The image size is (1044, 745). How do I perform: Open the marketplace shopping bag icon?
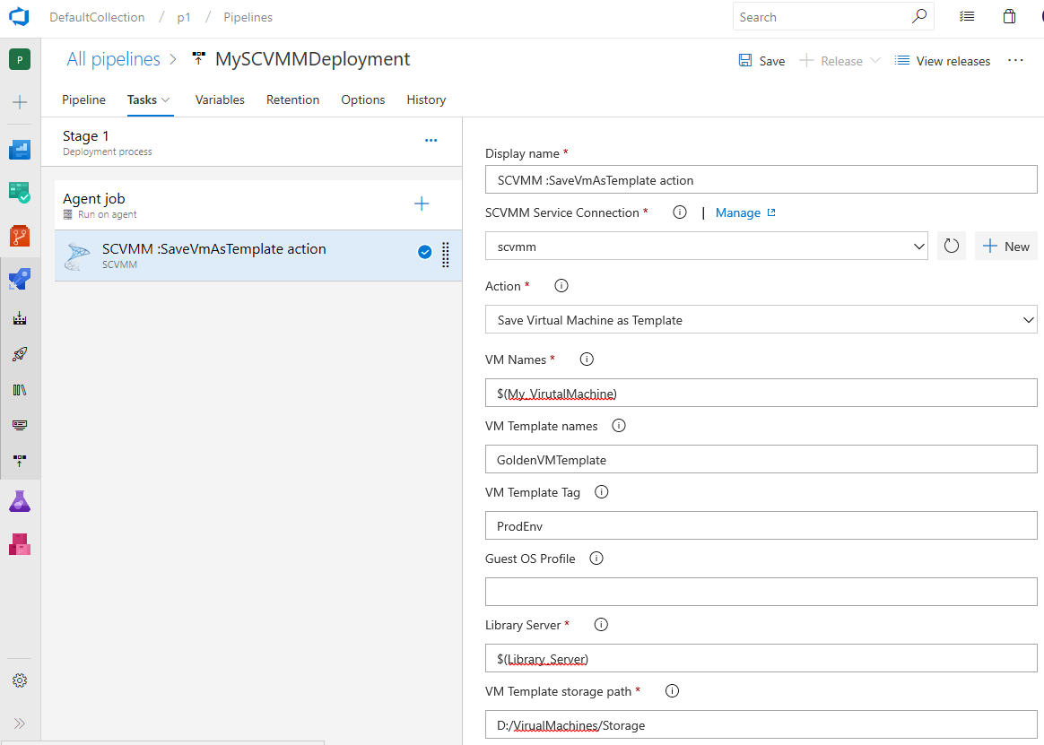(x=1009, y=17)
